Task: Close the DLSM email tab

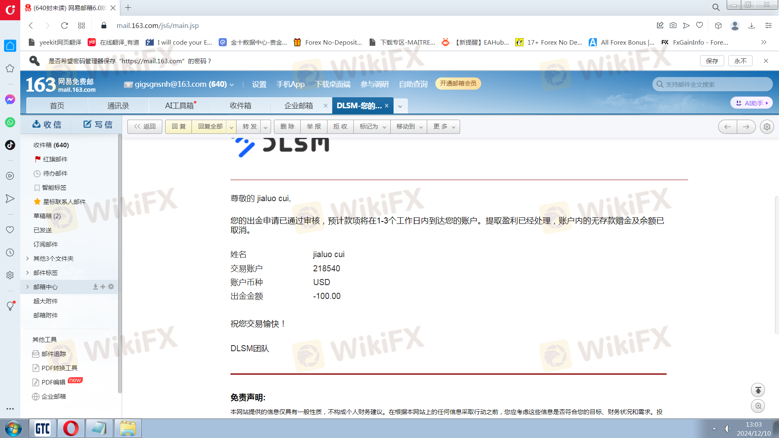Action: [387, 105]
